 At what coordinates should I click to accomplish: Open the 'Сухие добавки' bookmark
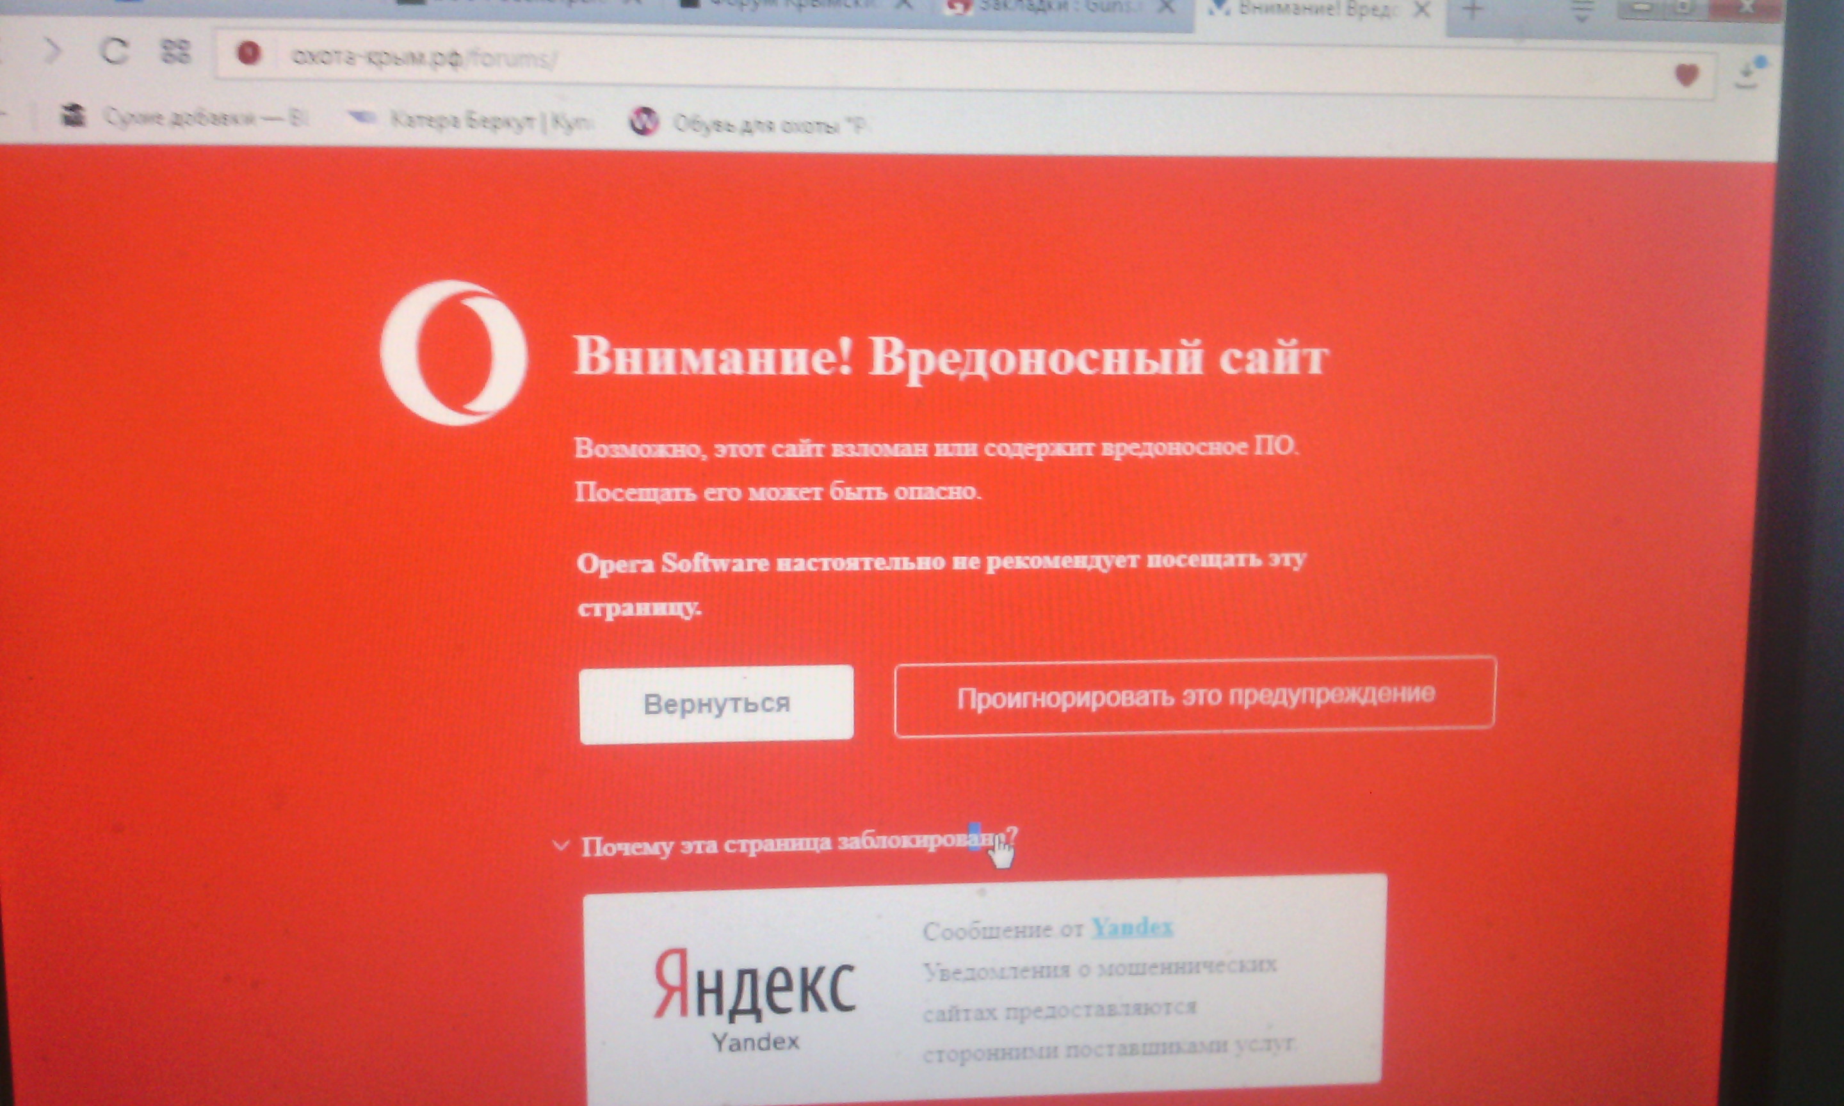click(x=186, y=117)
